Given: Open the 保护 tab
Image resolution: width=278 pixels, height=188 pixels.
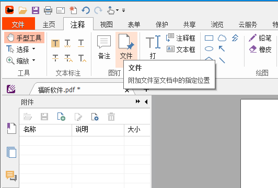Looking at the screenshot, I should tap(161, 24).
